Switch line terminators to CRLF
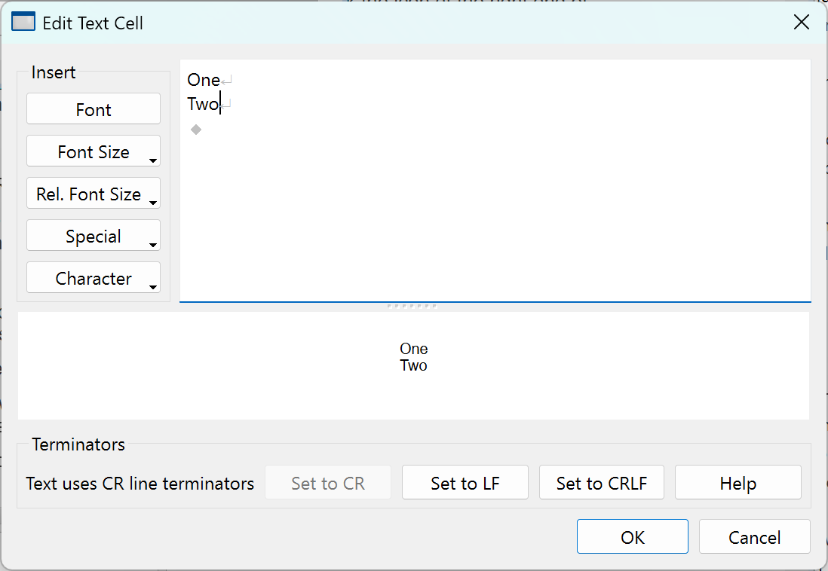 click(x=601, y=483)
